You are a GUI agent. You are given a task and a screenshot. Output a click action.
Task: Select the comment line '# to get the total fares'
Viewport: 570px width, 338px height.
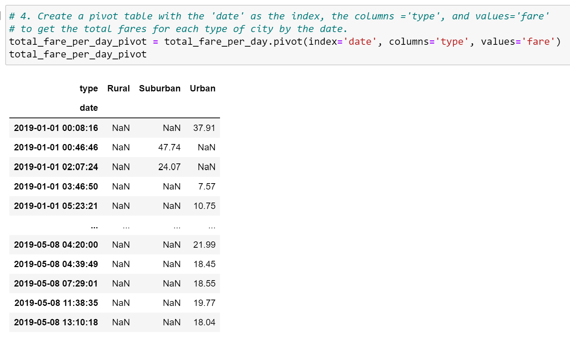pos(178,29)
